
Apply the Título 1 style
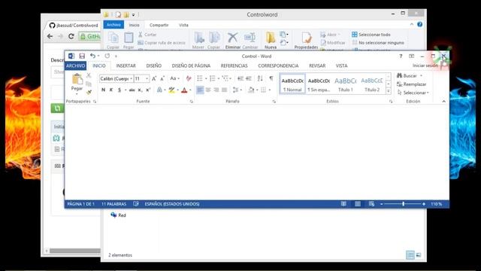pyautogui.click(x=346, y=84)
